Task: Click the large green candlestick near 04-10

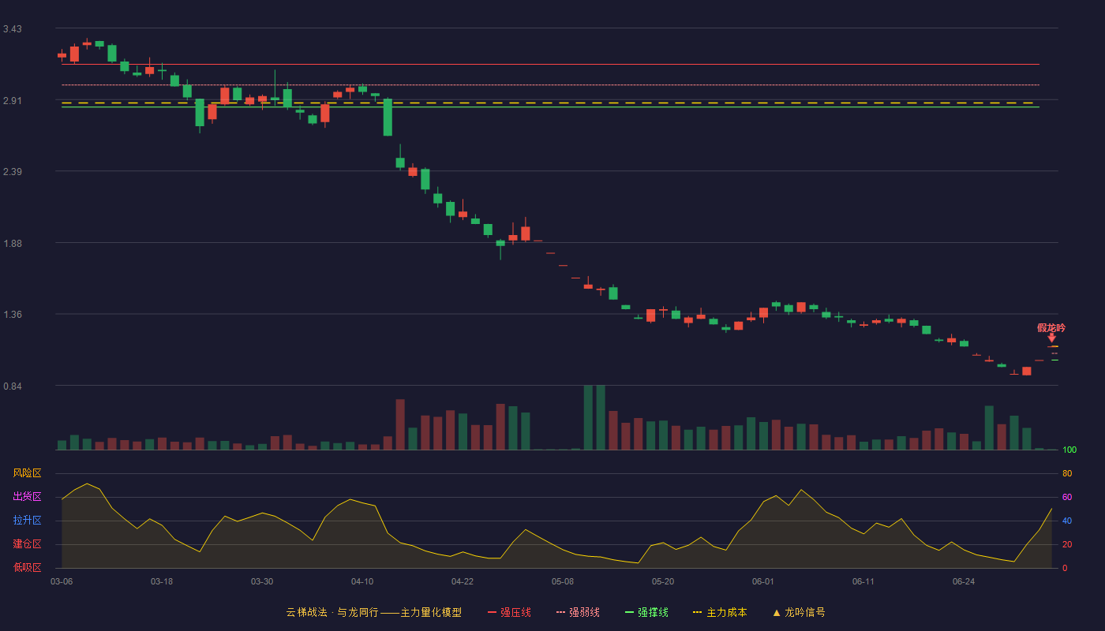Action: tap(388, 118)
